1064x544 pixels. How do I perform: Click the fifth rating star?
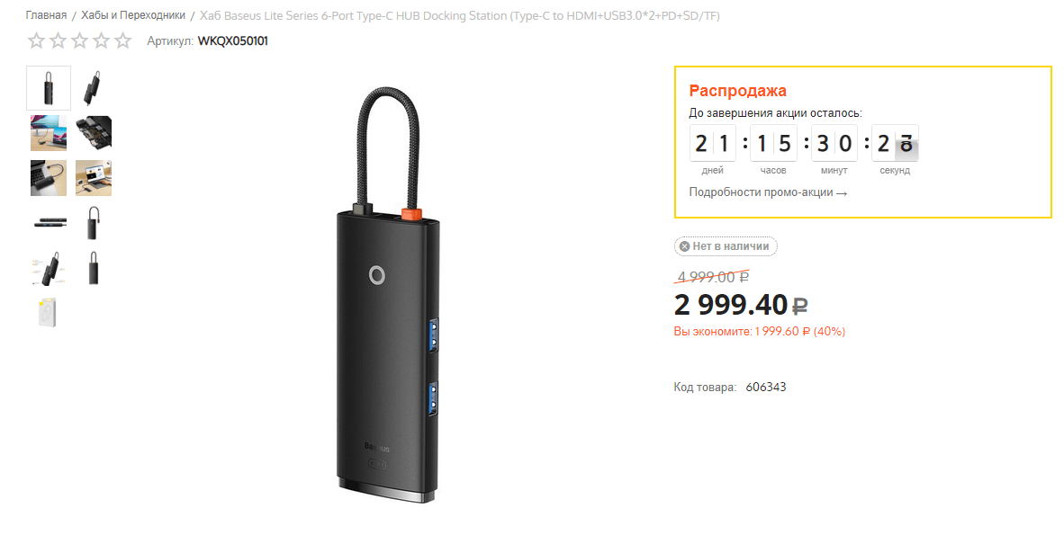123,40
